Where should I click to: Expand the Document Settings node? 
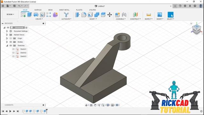tap(7, 31)
